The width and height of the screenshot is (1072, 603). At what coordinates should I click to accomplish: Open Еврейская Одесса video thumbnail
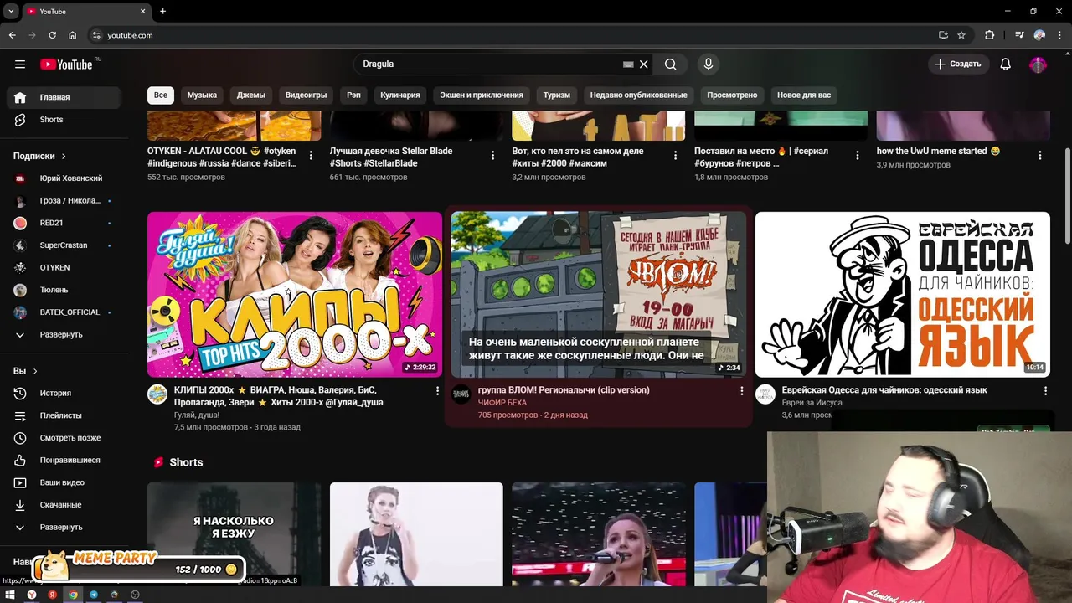(x=902, y=294)
